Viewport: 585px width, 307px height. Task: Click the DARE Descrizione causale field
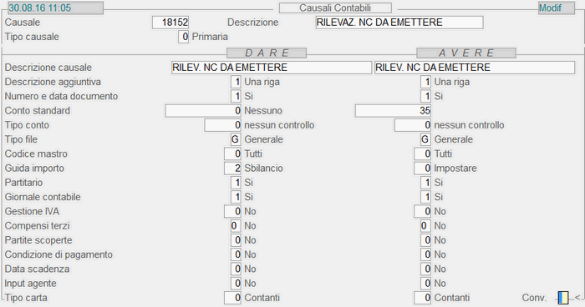[x=272, y=68]
